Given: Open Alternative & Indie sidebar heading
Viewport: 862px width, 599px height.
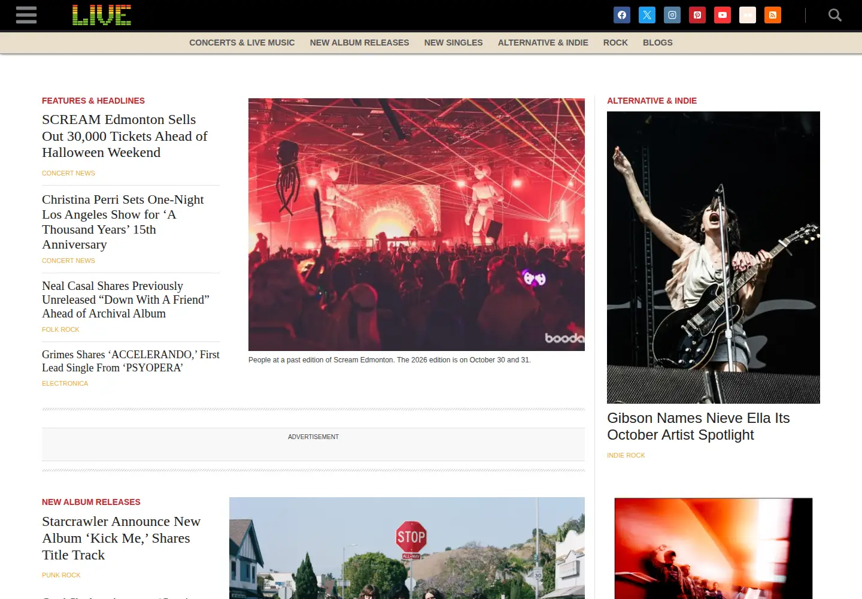Looking at the screenshot, I should pyautogui.click(x=652, y=101).
